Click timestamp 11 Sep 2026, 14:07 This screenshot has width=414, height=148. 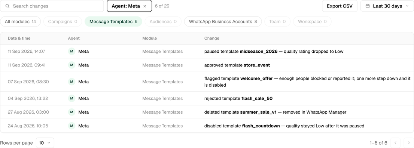[x=27, y=52]
